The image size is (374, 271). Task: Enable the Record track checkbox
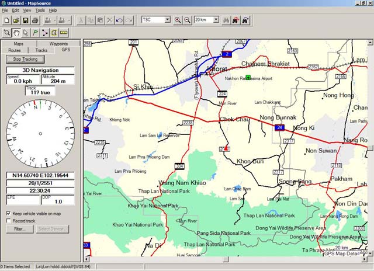8,221
